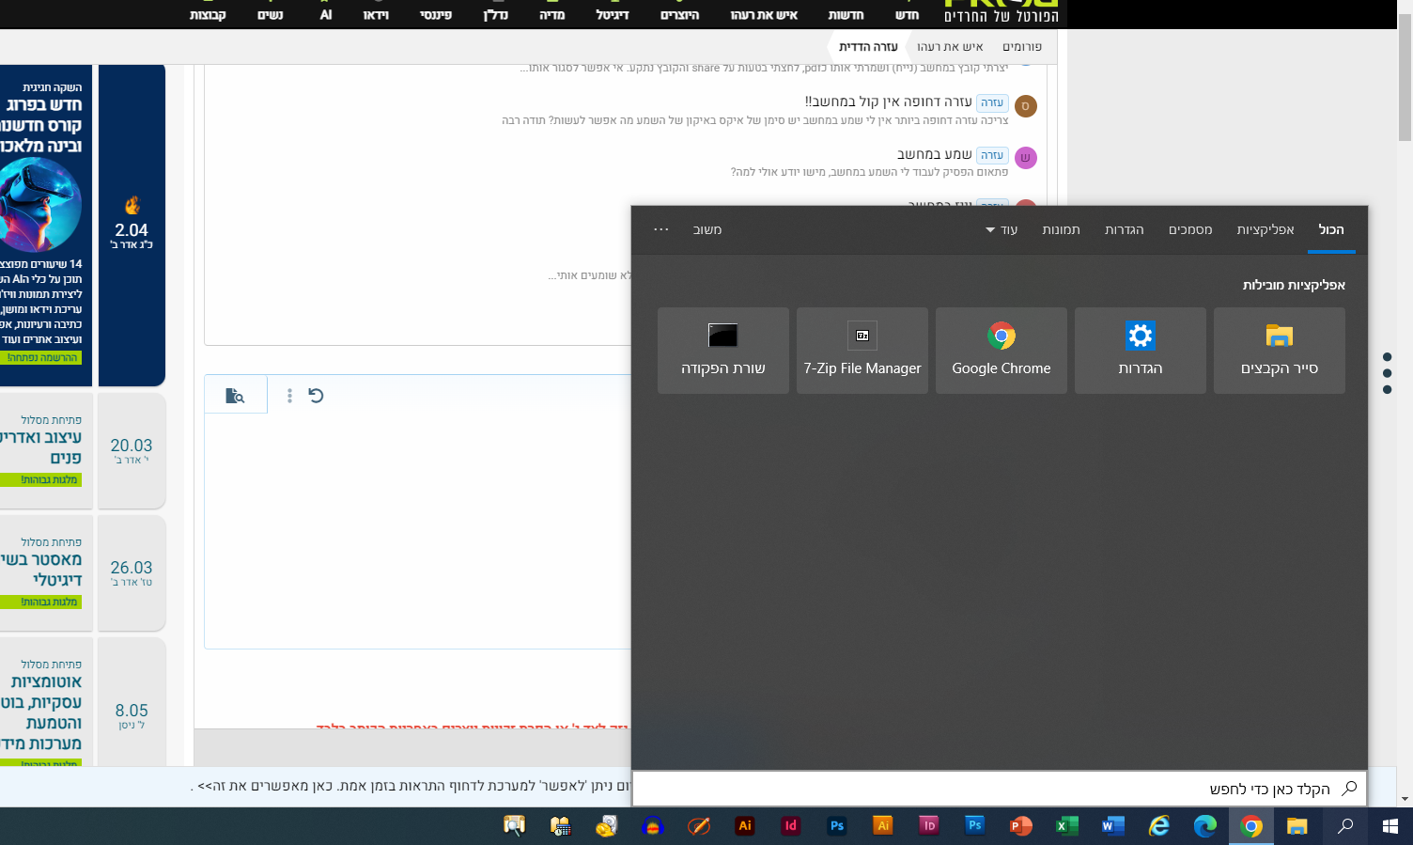The height and width of the screenshot is (845, 1413).
Task: Open the dark-tile InDesign taskbar icon
Action: (x=791, y=826)
